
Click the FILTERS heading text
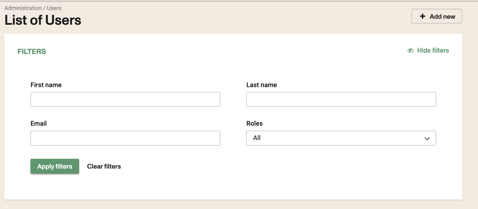pyautogui.click(x=32, y=52)
